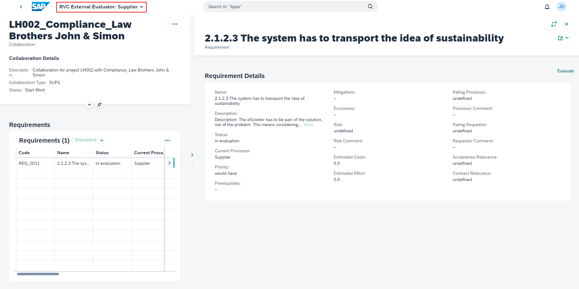Click the SUP1 collaboration type value
The image size is (579, 289).
pos(54,83)
